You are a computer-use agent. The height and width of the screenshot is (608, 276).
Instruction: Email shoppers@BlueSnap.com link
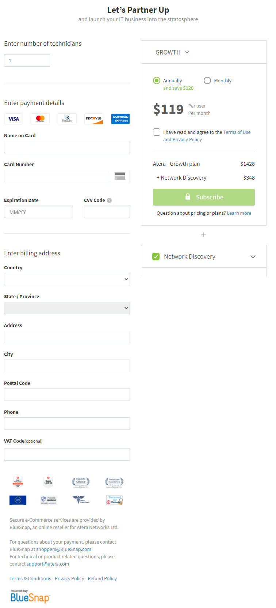(64, 549)
